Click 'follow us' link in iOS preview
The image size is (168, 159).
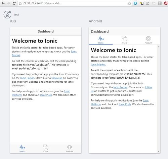tap(57, 78)
